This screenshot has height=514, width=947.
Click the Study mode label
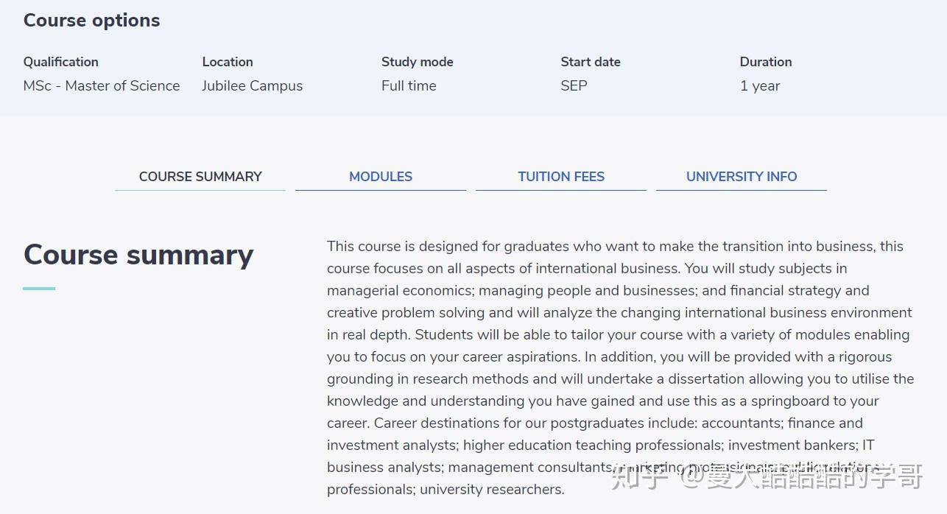[418, 62]
